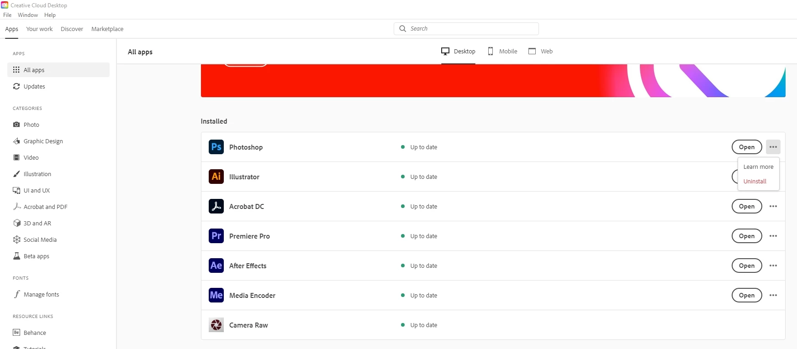797x349 pixels.
Task: Open the File menu
Action: [7, 15]
